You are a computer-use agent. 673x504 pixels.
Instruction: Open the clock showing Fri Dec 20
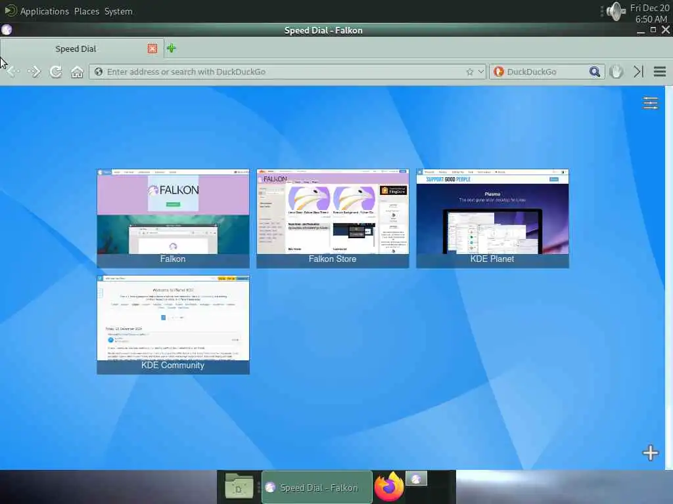tap(649, 13)
